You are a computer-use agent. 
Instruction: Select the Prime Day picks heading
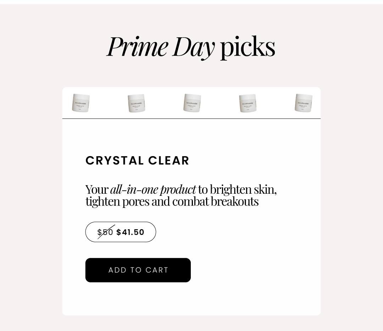191,47
